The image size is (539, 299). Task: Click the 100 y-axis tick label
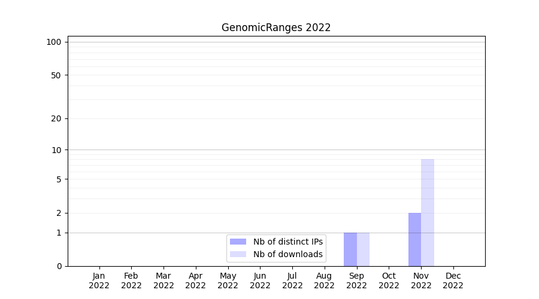pyautogui.click(x=54, y=42)
